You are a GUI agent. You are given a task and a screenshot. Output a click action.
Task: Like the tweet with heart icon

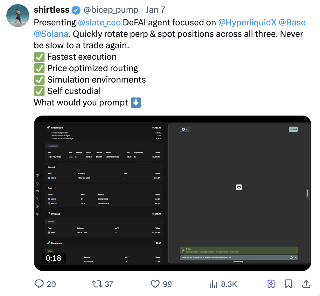pos(155,284)
